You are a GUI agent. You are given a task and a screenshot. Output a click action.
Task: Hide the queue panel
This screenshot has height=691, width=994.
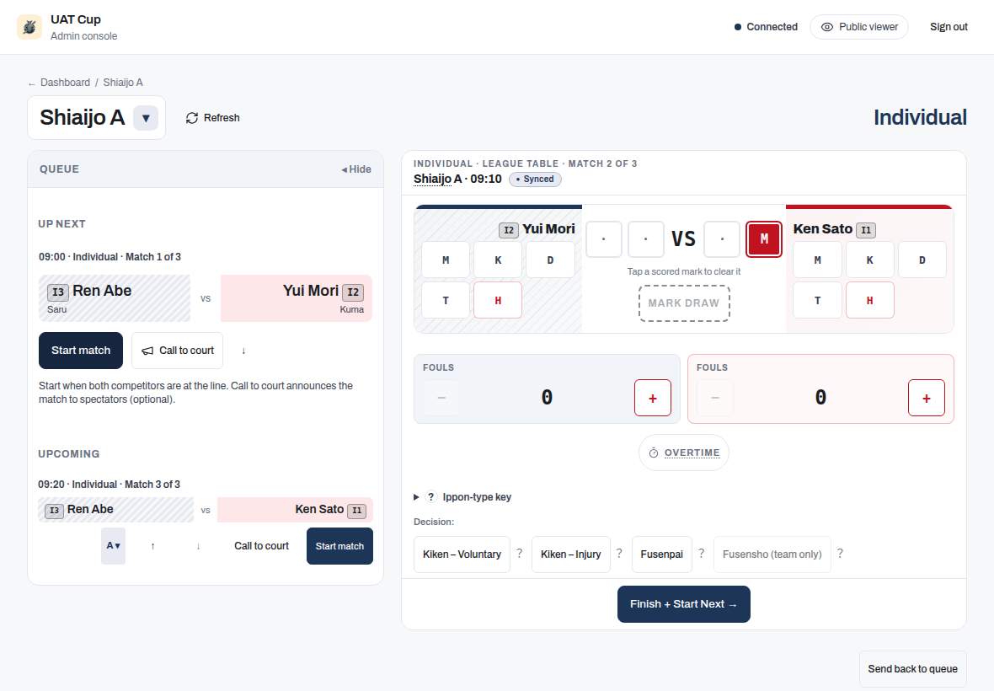click(x=356, y=169)
